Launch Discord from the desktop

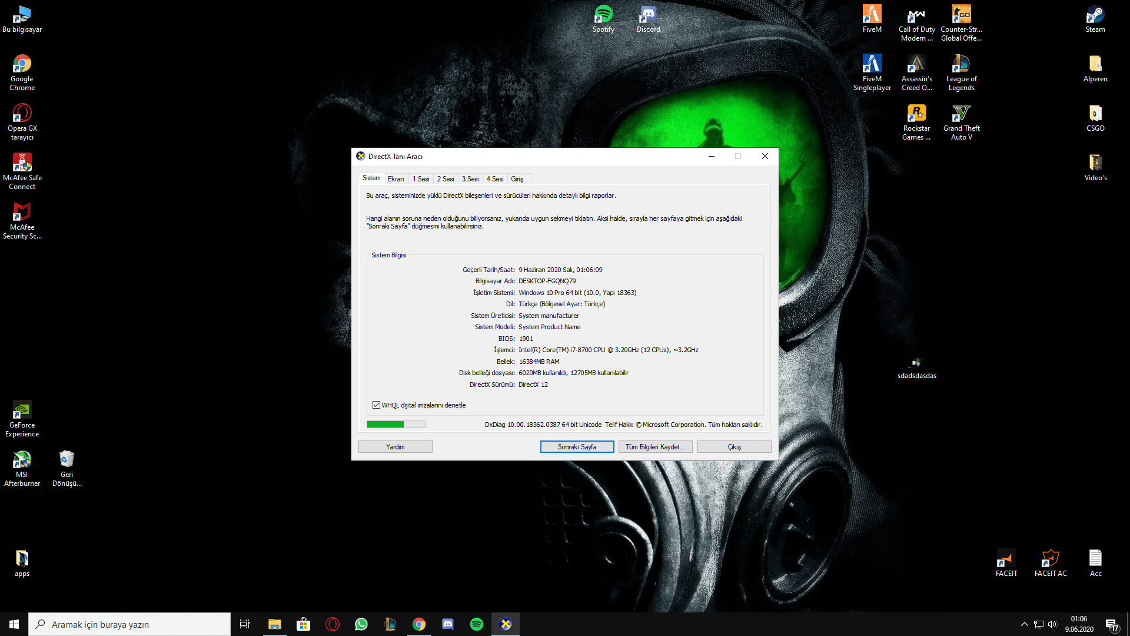point(648,15)
